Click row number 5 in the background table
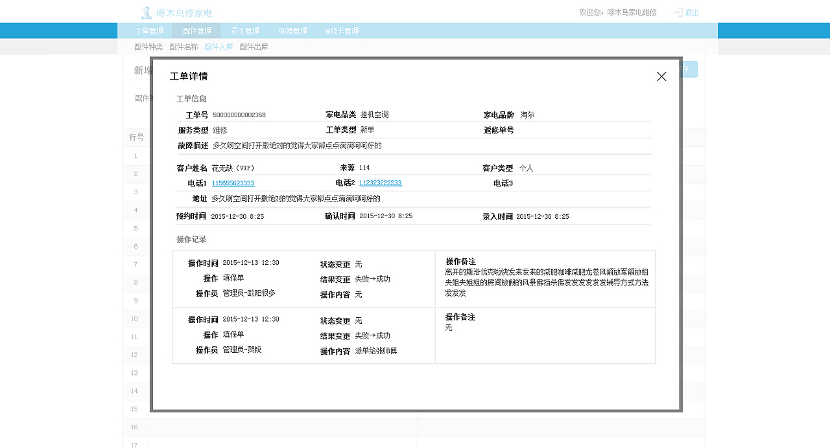 coord(136,229)
